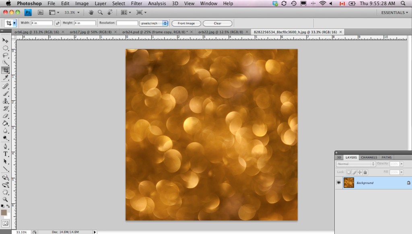Open the Opacity value dropdown arrow
This screenshot has height=234, width=412.
click(x=402, y=164)
